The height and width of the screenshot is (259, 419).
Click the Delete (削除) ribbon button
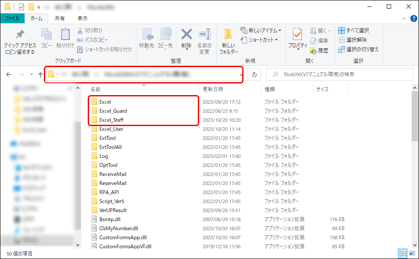coord(186,39)
